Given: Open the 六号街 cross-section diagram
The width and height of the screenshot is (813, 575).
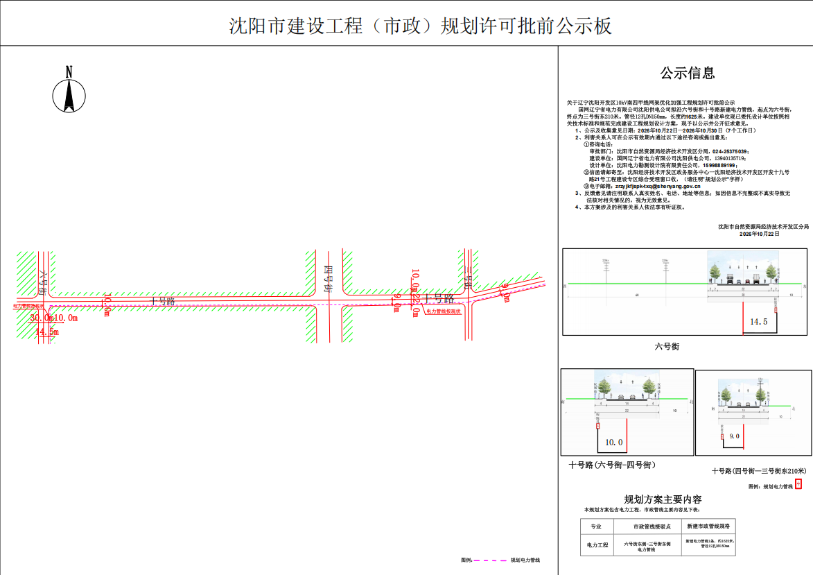Looking at the screenshot, I should tap(684, 291).
